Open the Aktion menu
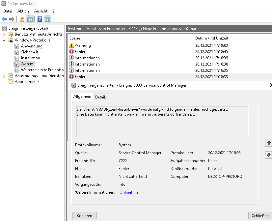 [23, 11]
